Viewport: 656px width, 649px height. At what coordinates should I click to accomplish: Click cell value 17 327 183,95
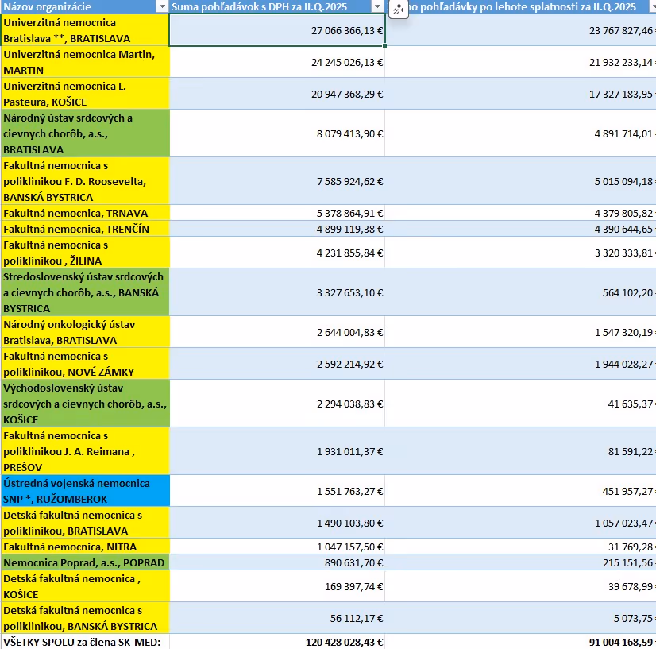(x=621, y=95)
